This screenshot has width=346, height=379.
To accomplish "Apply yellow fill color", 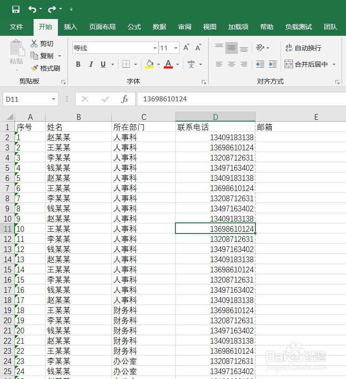I will pyautogui.click(x=149, y=64).
